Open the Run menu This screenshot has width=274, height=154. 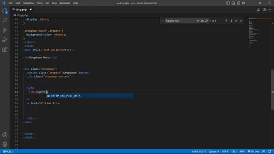tap(54, 3)
